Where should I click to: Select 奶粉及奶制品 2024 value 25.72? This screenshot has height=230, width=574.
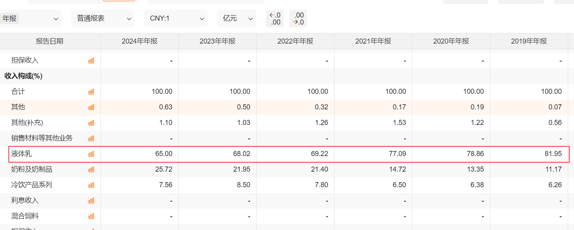[x=164, y=169]
